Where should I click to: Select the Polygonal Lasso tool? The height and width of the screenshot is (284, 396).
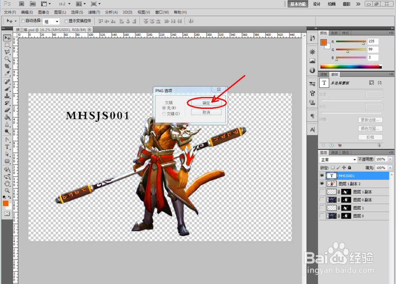tap(7, 52)
